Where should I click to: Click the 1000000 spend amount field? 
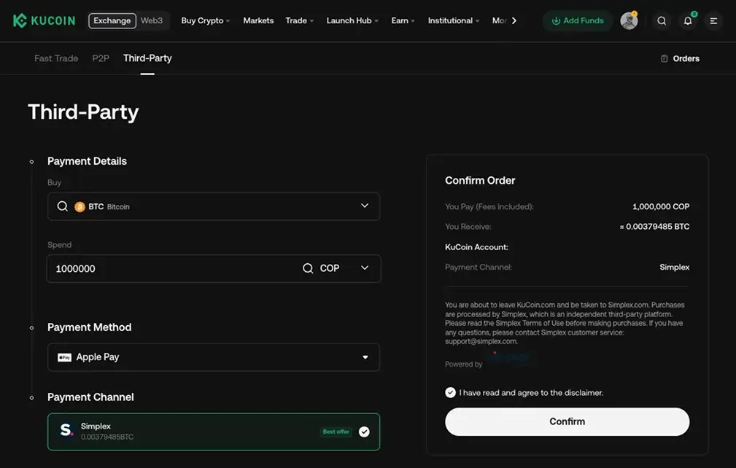click(146, 268)
